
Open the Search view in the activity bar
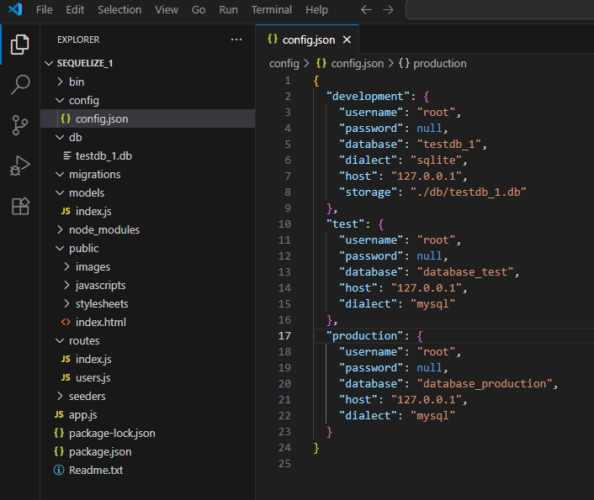(19, 84)
